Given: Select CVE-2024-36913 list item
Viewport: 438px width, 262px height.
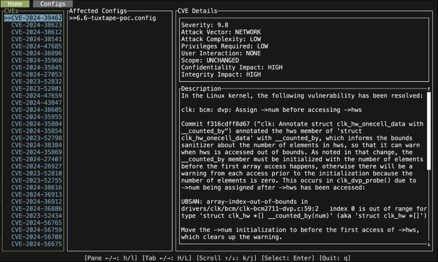Looking at the screenshot, I should coord(36,195).
